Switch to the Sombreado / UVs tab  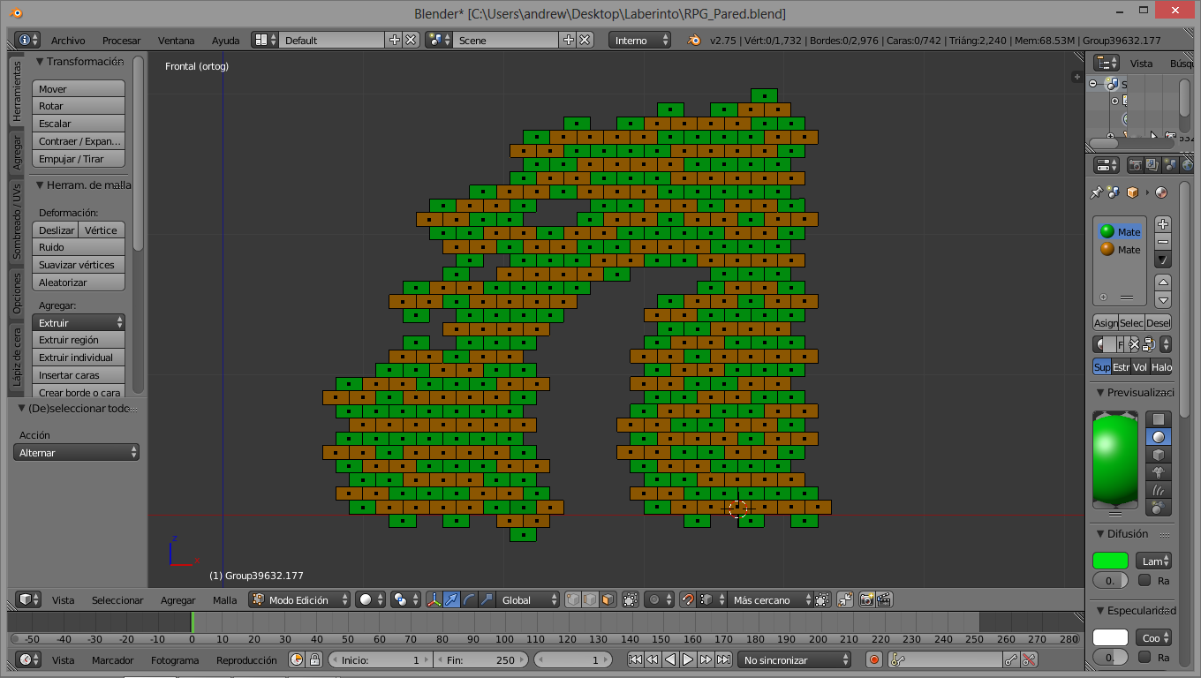tap(17, 221)
